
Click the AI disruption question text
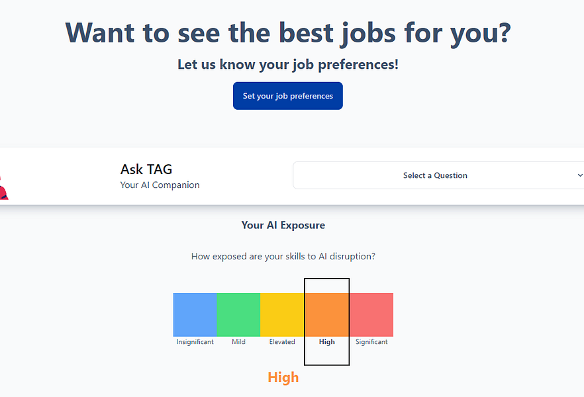point(283,256)
